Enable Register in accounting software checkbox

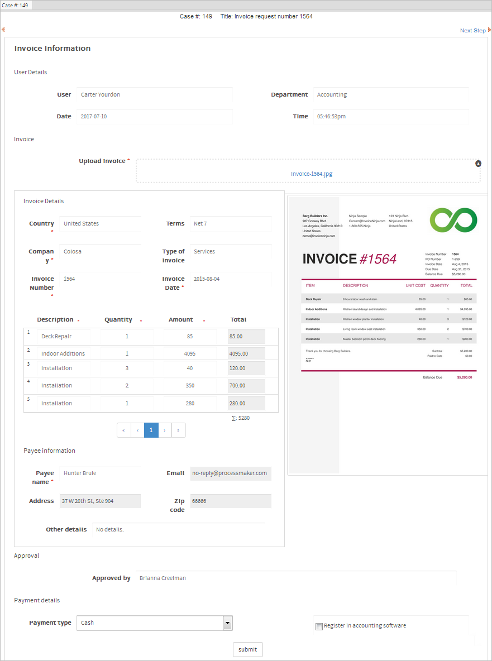tap(319, 626)
